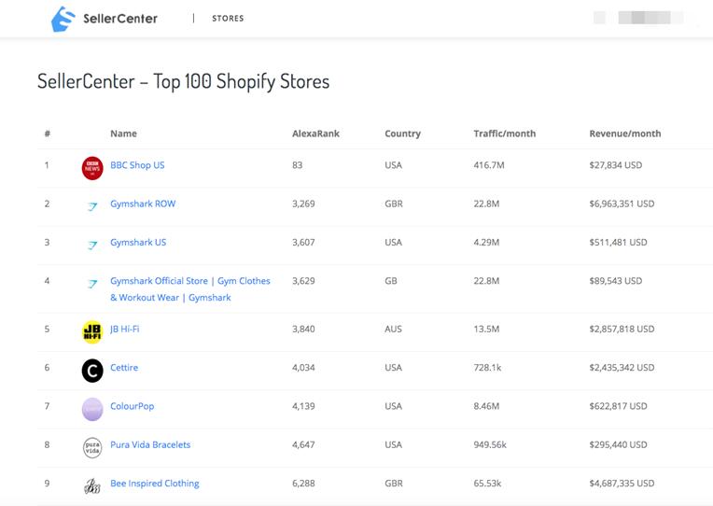Select the AlexaRank value 83
This screenshot has height=506, width=713.
pyautogui.click(x=298, y=165)
